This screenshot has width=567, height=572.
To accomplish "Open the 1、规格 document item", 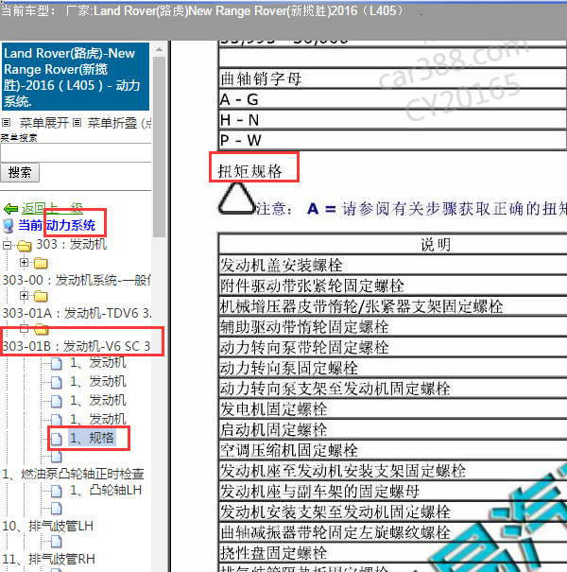I will tap(92, 438).
